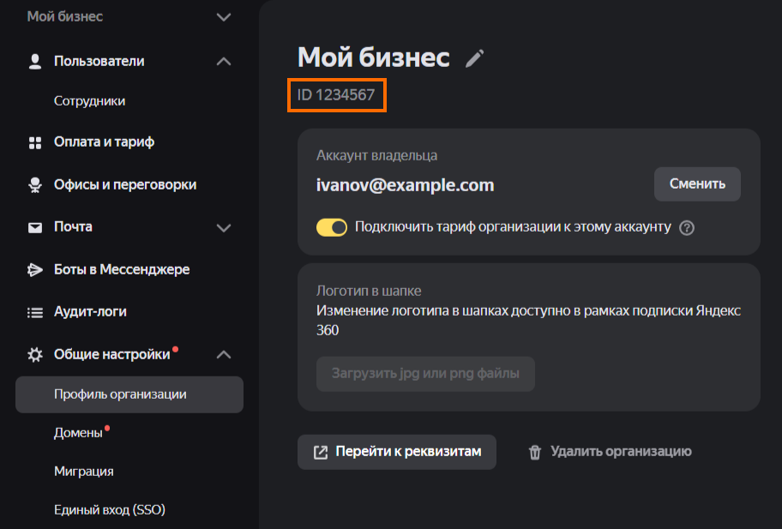Click the Пользователи person icon
The image size is (782, 529).
click(35, 61)
